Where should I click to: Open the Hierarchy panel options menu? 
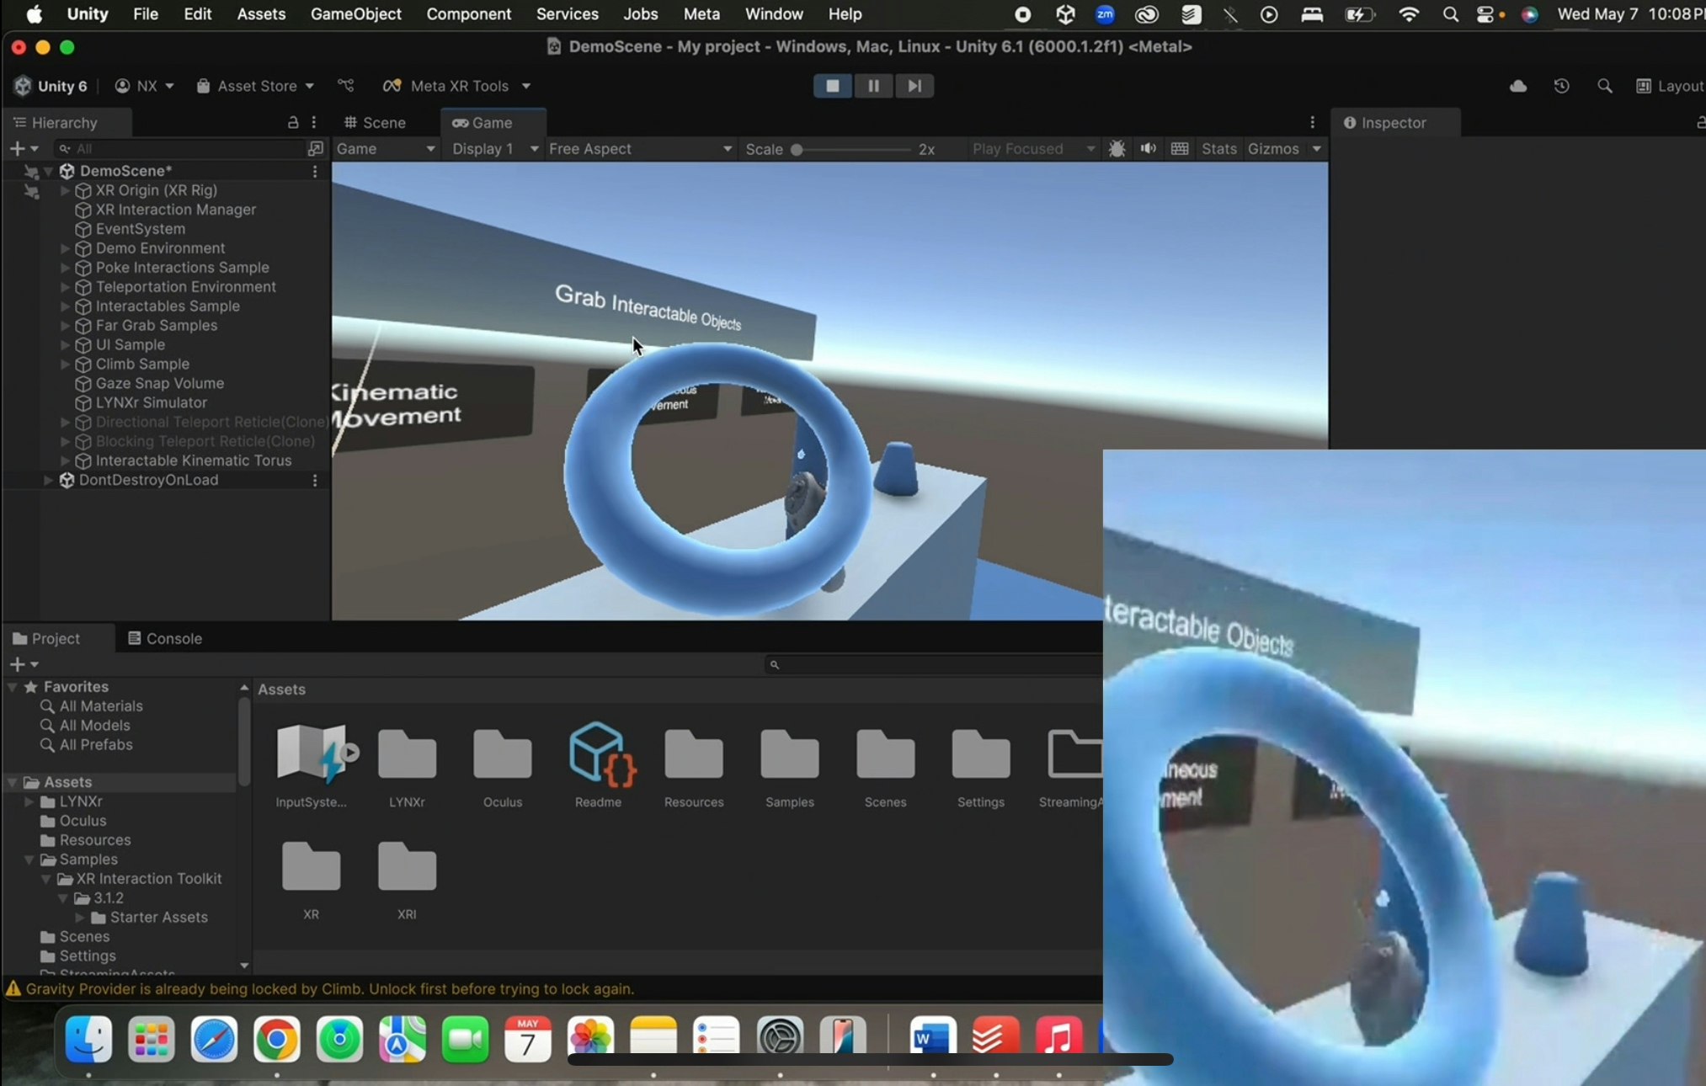coord(314,122)
